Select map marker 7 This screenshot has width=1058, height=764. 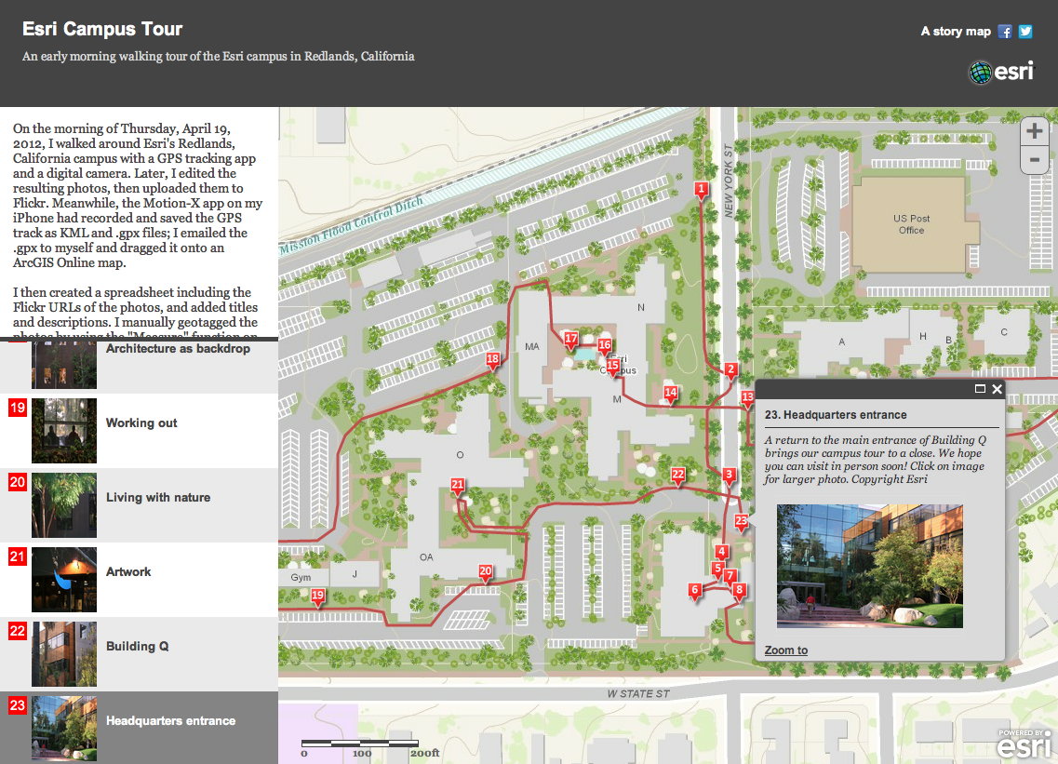(730, 577)
